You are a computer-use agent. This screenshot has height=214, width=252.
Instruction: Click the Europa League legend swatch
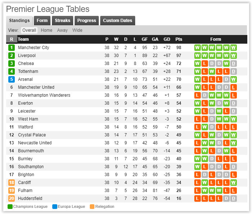point(55,207)
